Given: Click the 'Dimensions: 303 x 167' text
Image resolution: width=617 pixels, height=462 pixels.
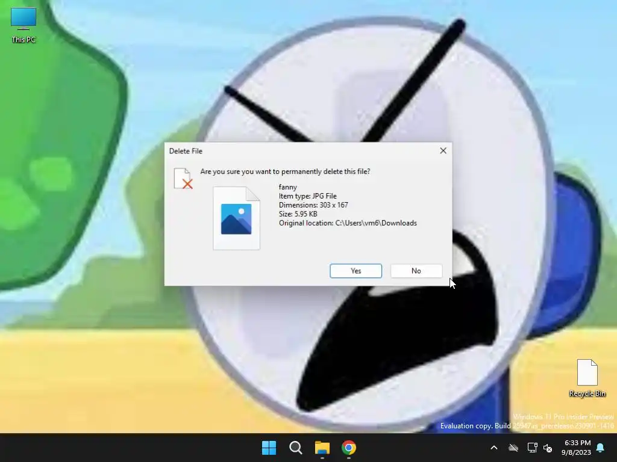Looking at the screenshot, I should 313,205.
